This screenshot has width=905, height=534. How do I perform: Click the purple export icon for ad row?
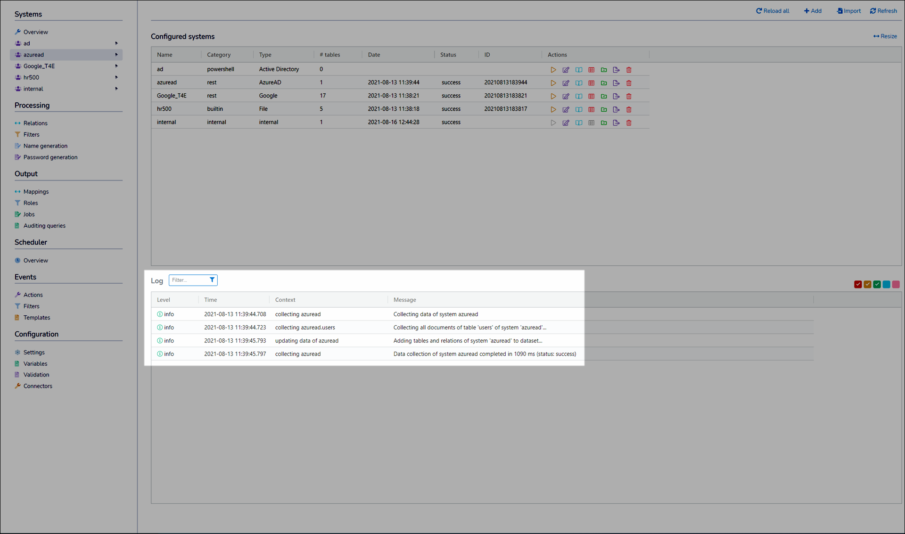click(616, 70)
